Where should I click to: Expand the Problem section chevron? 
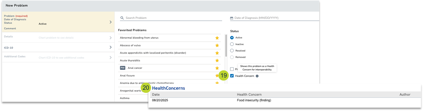pos(110,22)
